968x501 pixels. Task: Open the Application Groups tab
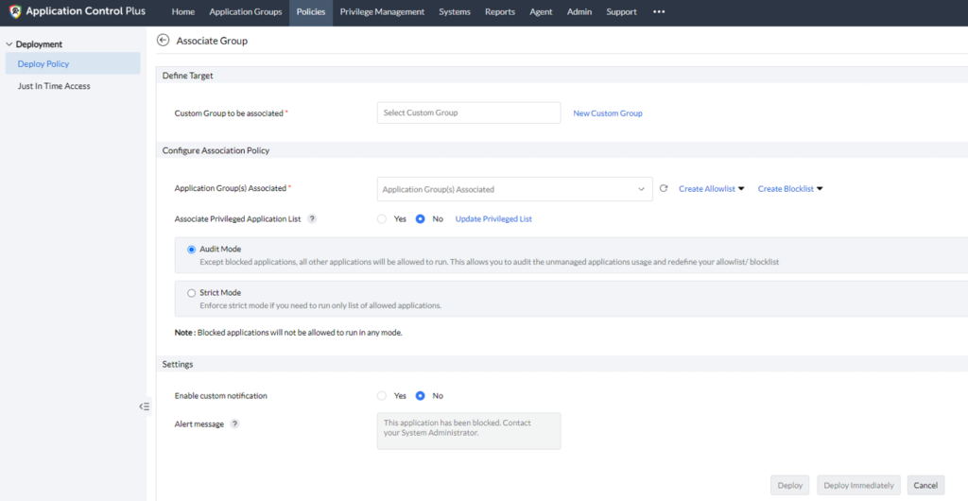coord(246,11)
